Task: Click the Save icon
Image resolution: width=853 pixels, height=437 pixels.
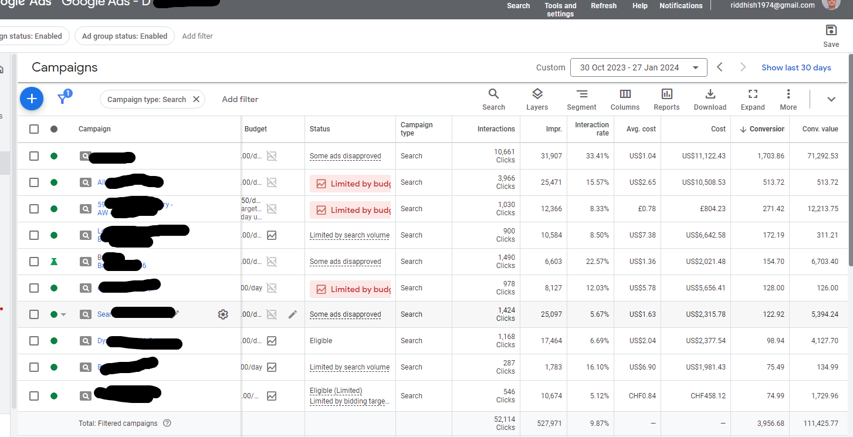Action: pyautogui.click(x=831, y=35)
